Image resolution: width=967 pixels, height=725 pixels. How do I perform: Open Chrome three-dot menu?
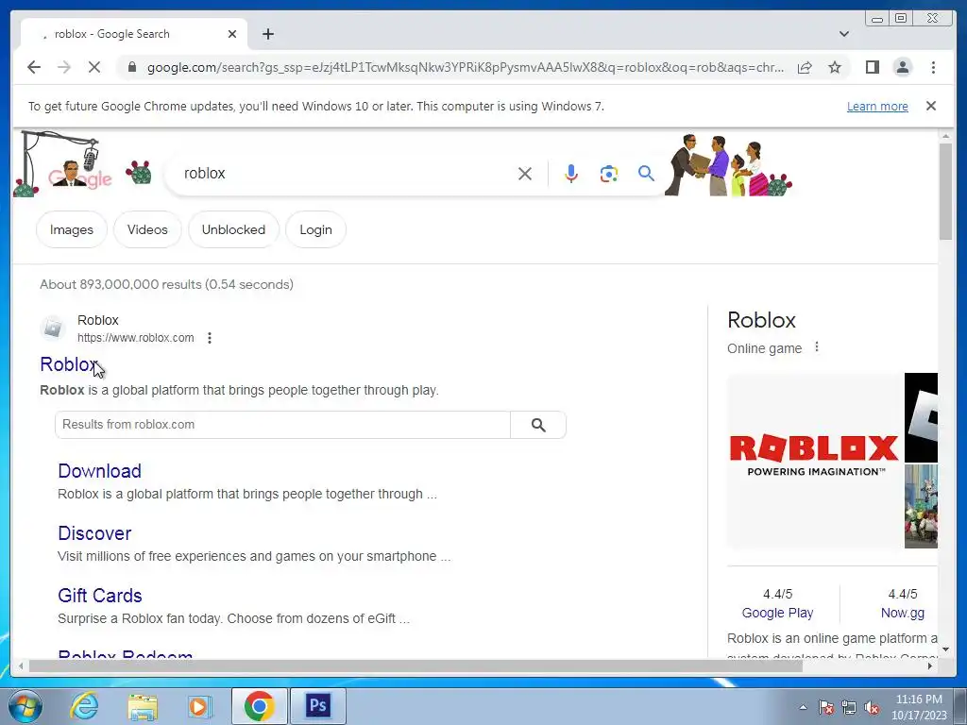tap(934, 67)
